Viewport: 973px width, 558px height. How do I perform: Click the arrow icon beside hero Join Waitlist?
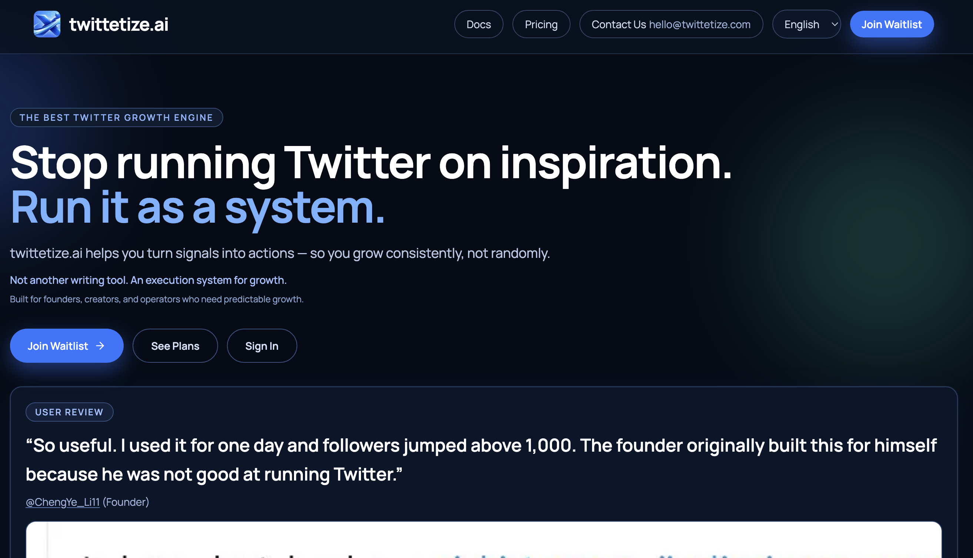pos(100,346)
